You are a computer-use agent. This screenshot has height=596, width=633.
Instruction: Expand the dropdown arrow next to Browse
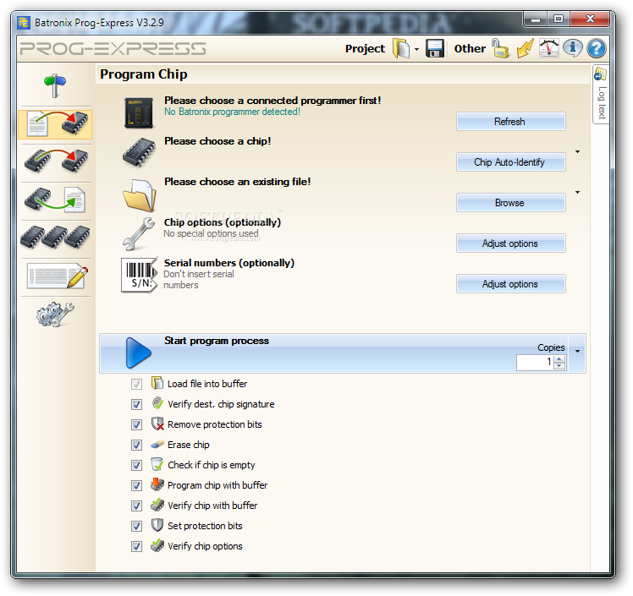(578, 193)
